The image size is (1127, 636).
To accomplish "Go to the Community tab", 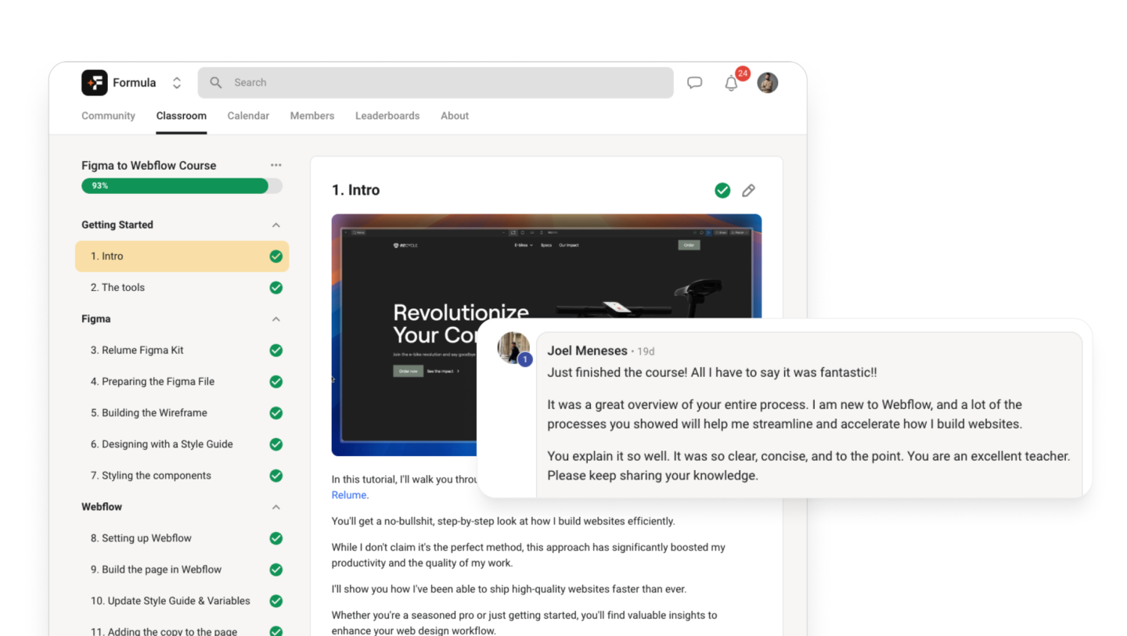I will [x=108, y=116].
